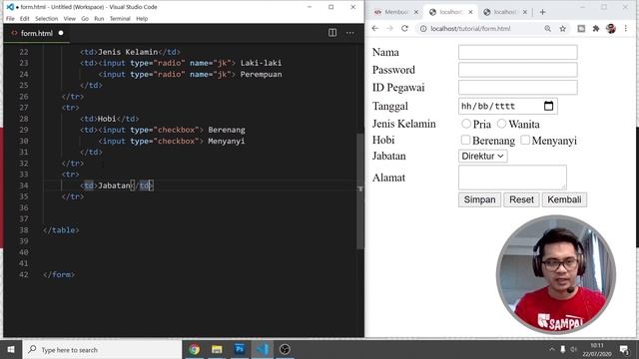Click inside the ID Pegawai field
Screen dimensions: 639x359
point(517,87)
